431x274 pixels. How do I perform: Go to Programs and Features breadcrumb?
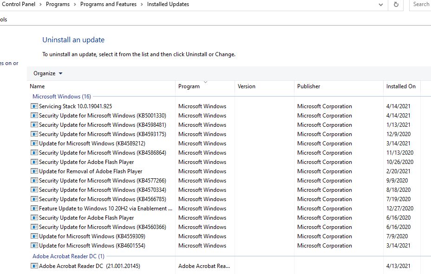click(108, 4)
